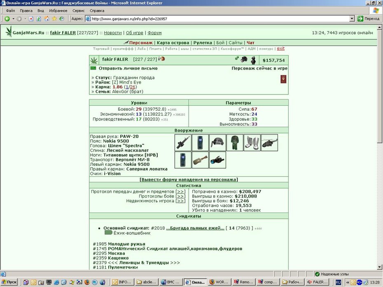The width and height of the screenshot is (383, 287).
Task: Click the sapper shovel pocket icon
Action: [200, 160]
